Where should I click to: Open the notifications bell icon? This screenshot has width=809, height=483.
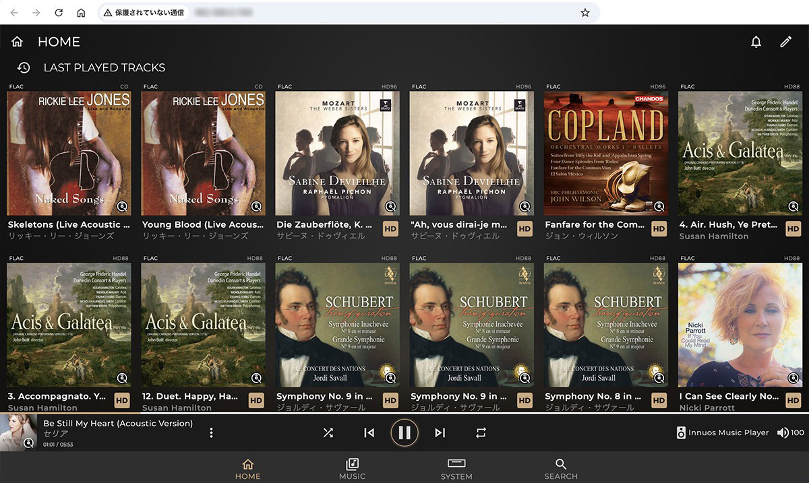[x=756, y=42]
